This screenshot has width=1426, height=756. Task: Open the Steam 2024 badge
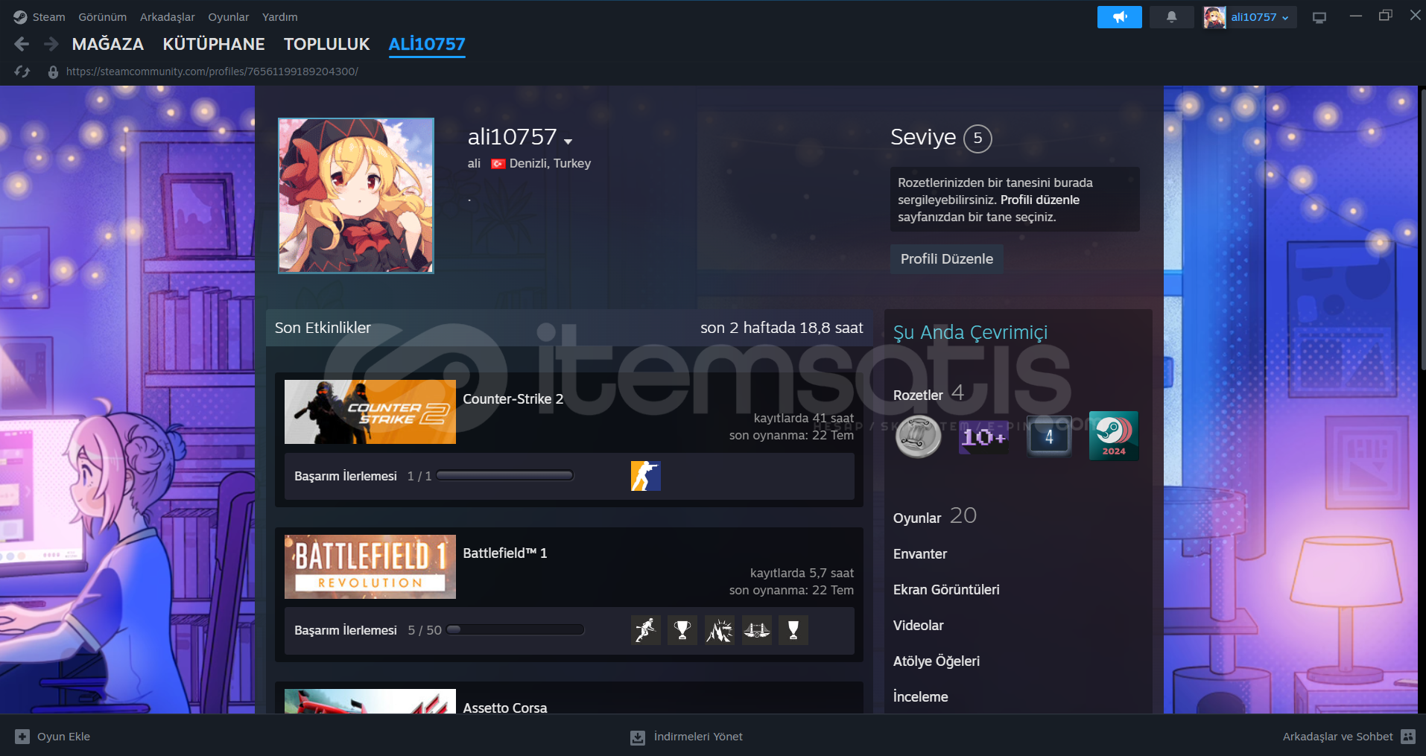click(1114, 436)
